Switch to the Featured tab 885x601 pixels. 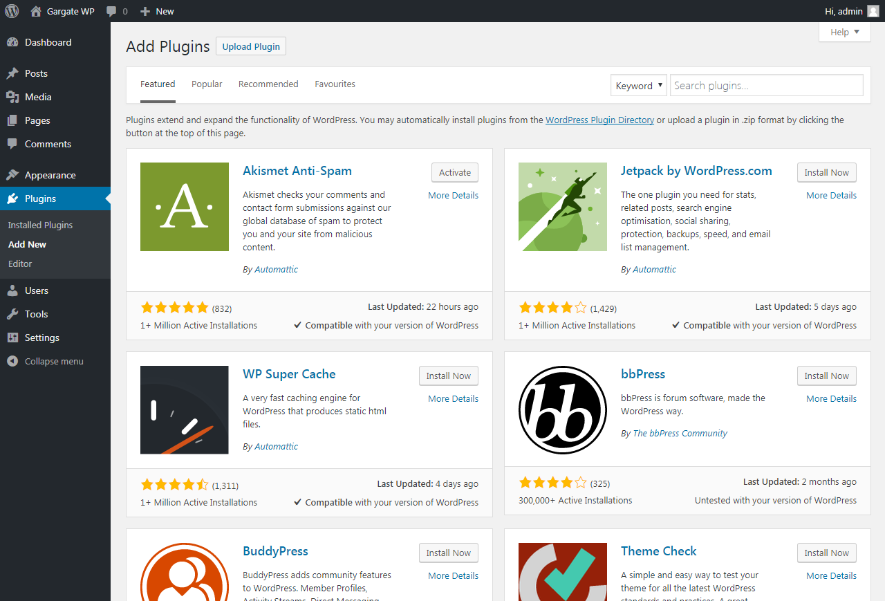(x=158, y=84)
